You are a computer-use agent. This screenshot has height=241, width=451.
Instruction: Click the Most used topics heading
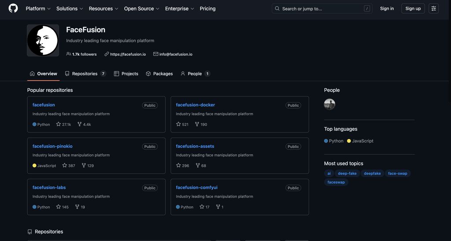pyautogui.click(x=344, y=163)
